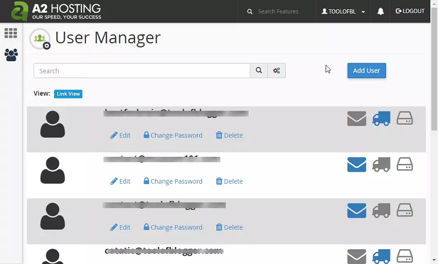Click FTP truck icon for second user
The height and width of the screenshot is (264, 438).
click(x=381, y=165)
